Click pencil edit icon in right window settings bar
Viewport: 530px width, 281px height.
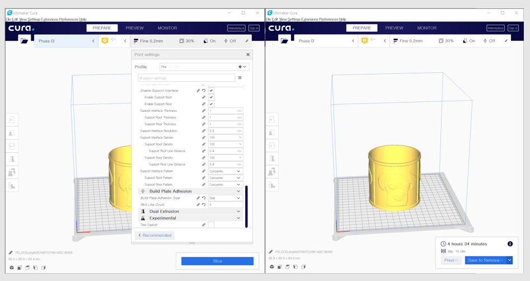(506, 41)
